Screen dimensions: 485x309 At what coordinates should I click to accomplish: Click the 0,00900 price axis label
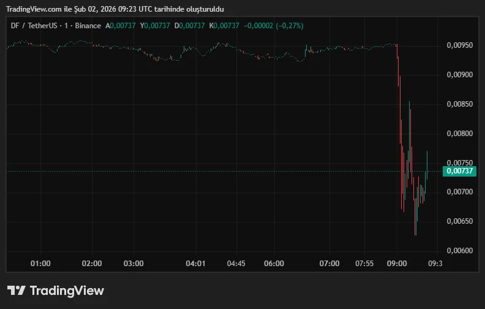(x=460, y=75)
